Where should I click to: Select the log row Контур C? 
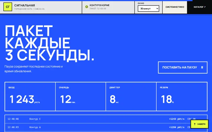[106, 119]
